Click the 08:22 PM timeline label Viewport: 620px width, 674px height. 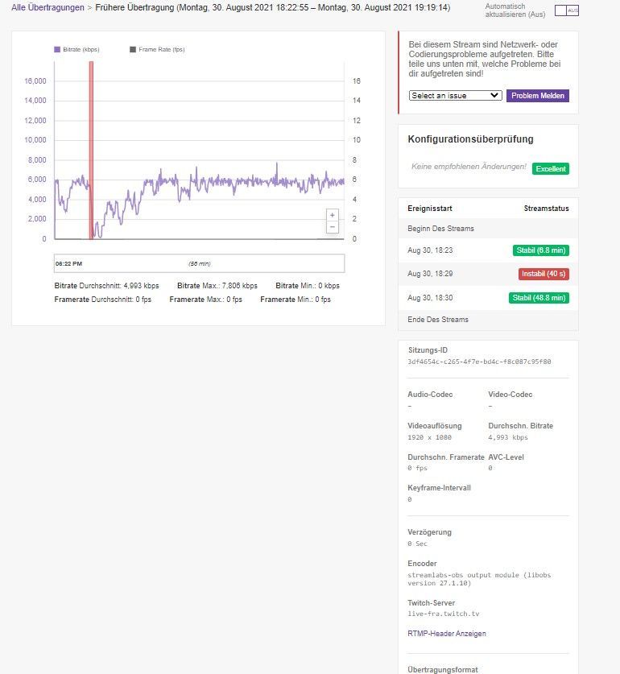tap(68, 263)
